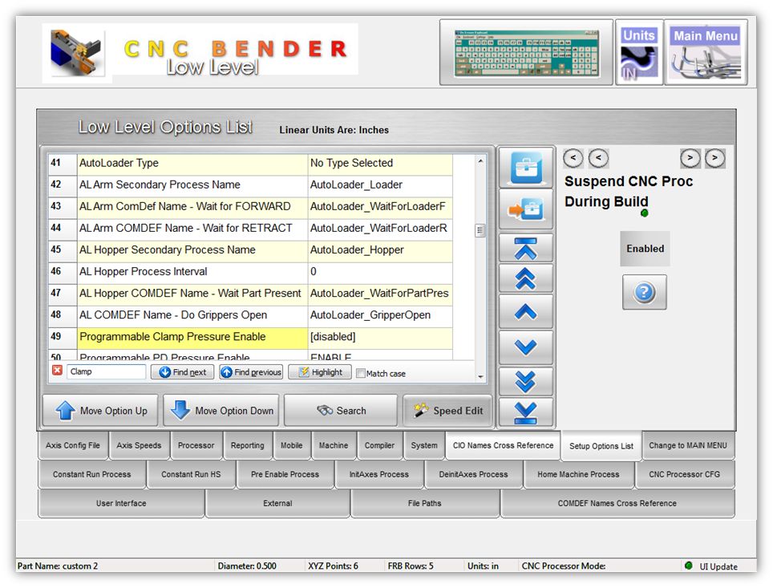Viewport: 773px width, 588px height.
Task: Toggle the Match case checkbox
Action: tap(361, 373)
